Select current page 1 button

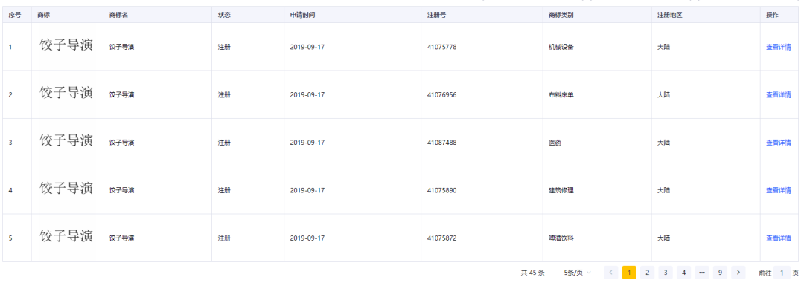629,273
